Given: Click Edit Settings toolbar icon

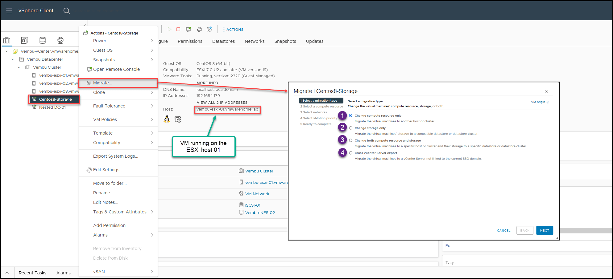Looking at the screenshot, I should click(199, 29).
